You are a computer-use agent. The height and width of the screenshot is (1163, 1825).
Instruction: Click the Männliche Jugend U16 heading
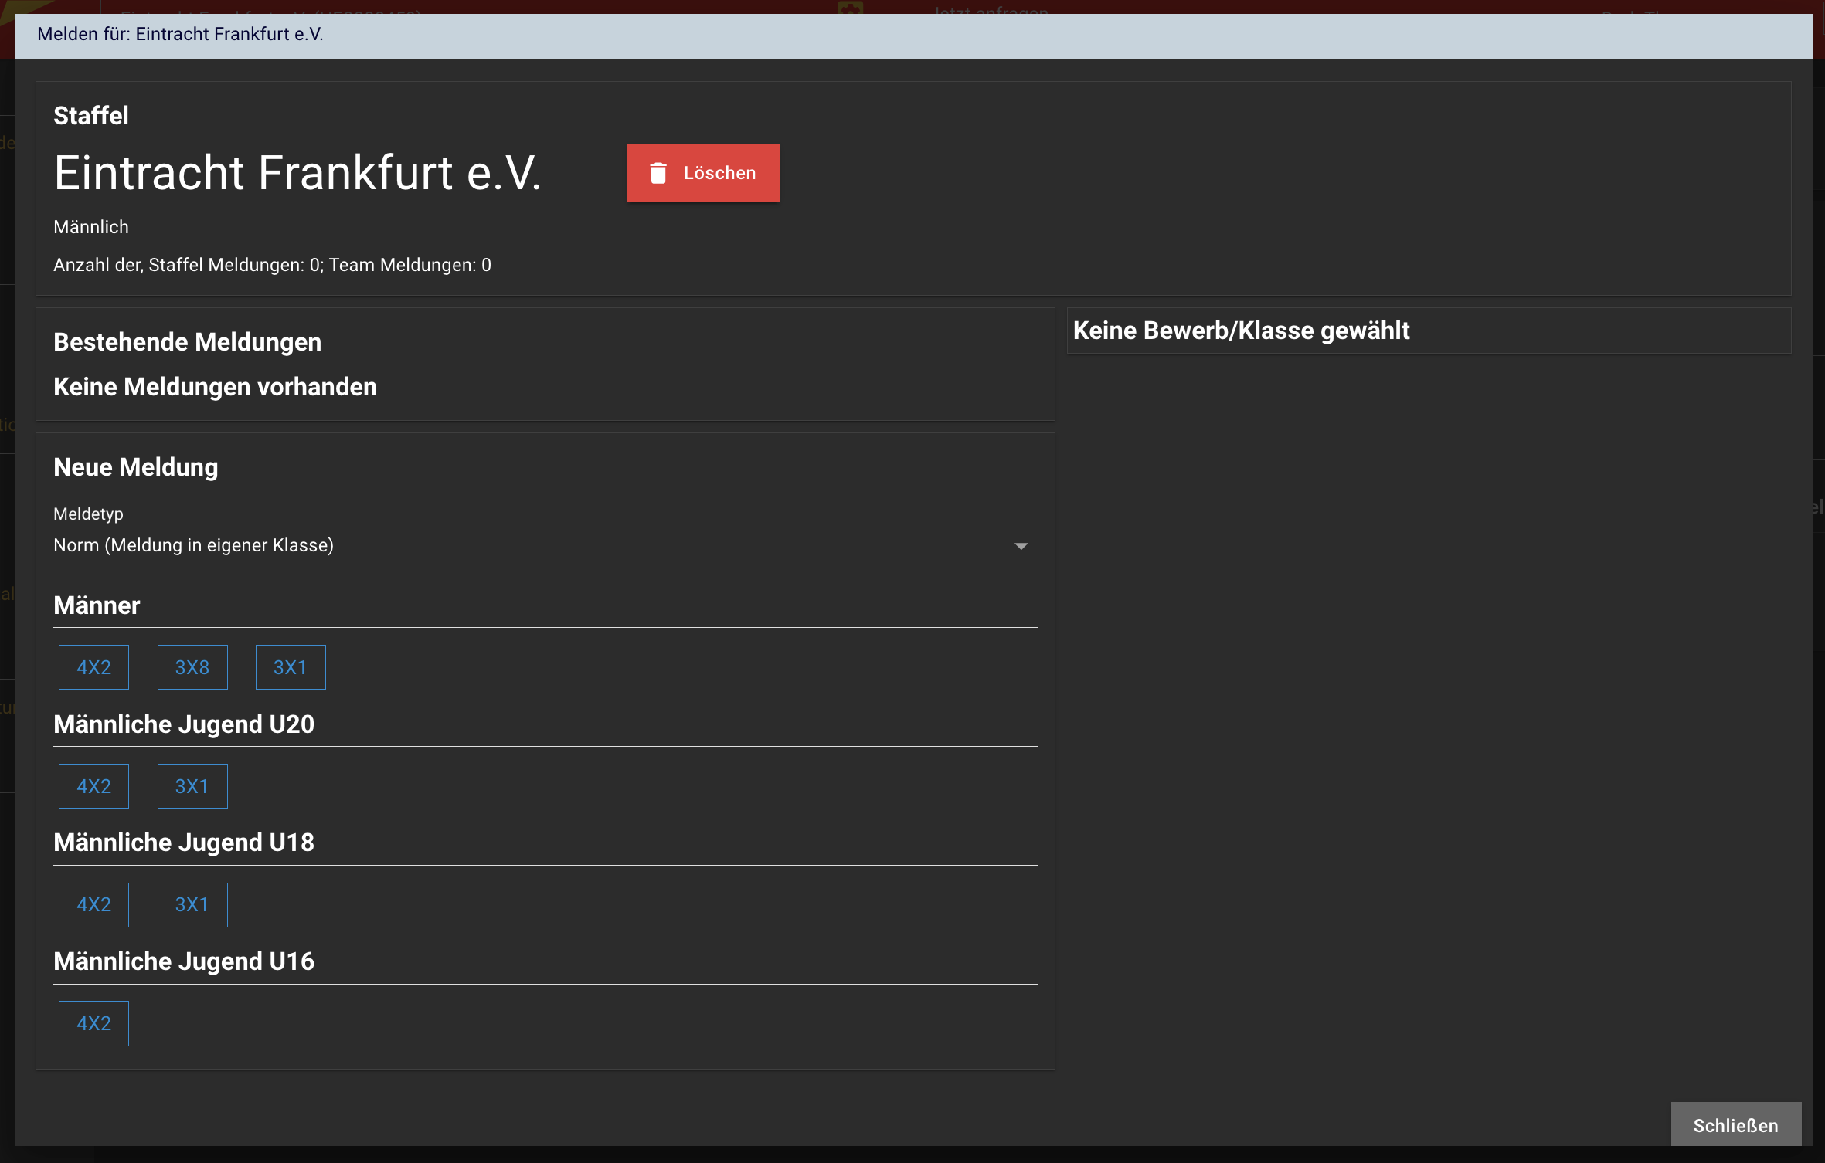(184, 961)
